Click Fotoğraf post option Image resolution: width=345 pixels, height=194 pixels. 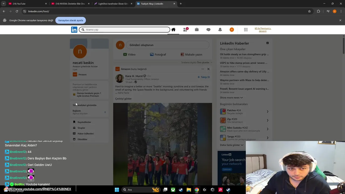click(158, 54)
